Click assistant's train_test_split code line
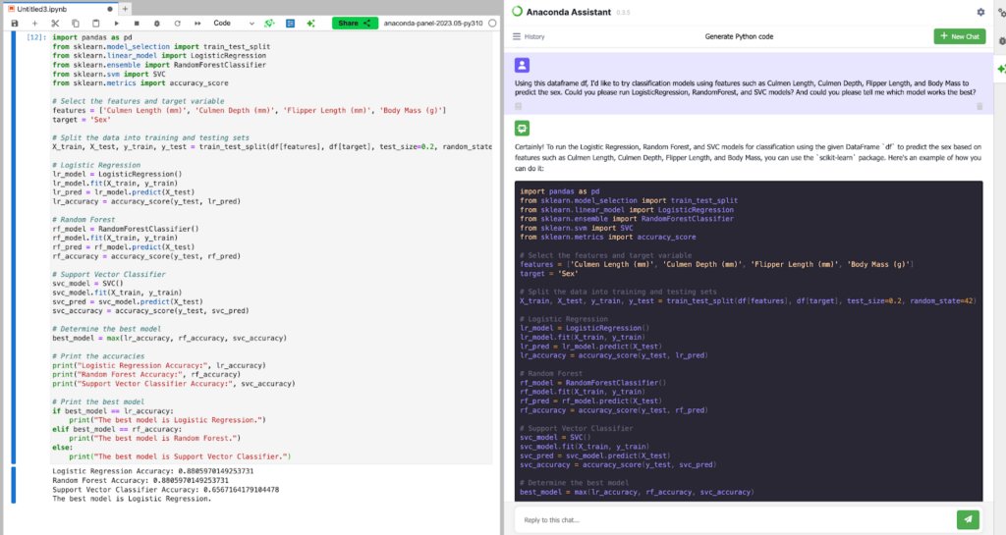Image resolution: width=1006 pixels, height=535 pixels. point(748,301)
